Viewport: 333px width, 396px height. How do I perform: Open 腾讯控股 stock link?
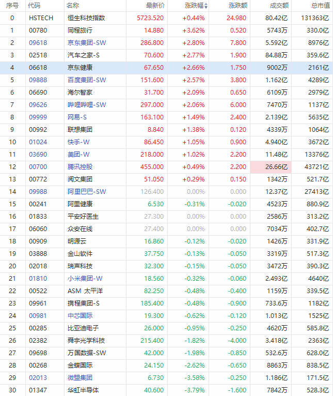(80, 166)
